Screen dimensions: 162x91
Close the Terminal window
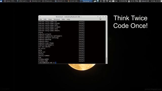click(106, 17)
